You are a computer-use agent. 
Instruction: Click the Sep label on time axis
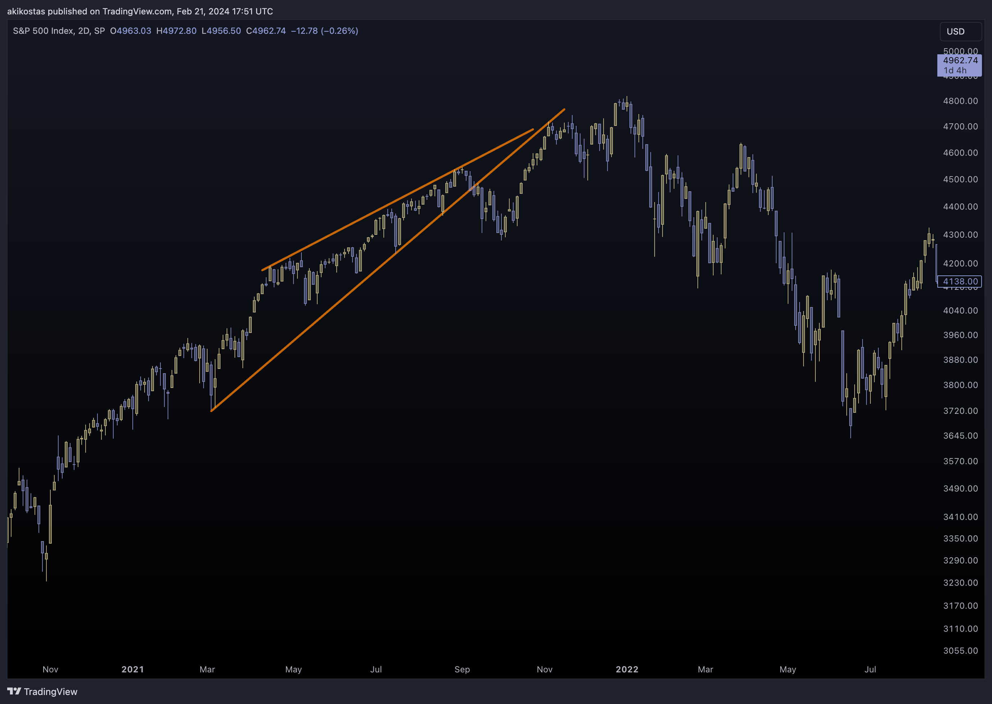tap(462, 669)
